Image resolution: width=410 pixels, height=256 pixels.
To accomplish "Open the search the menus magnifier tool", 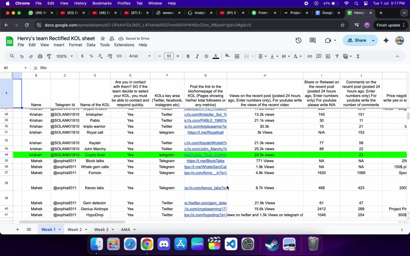I will coord(12,56).
